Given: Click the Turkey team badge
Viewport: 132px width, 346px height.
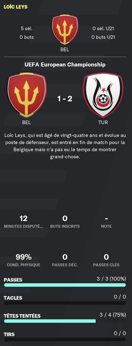Looking at the screenshot, I should click(103, 95).
